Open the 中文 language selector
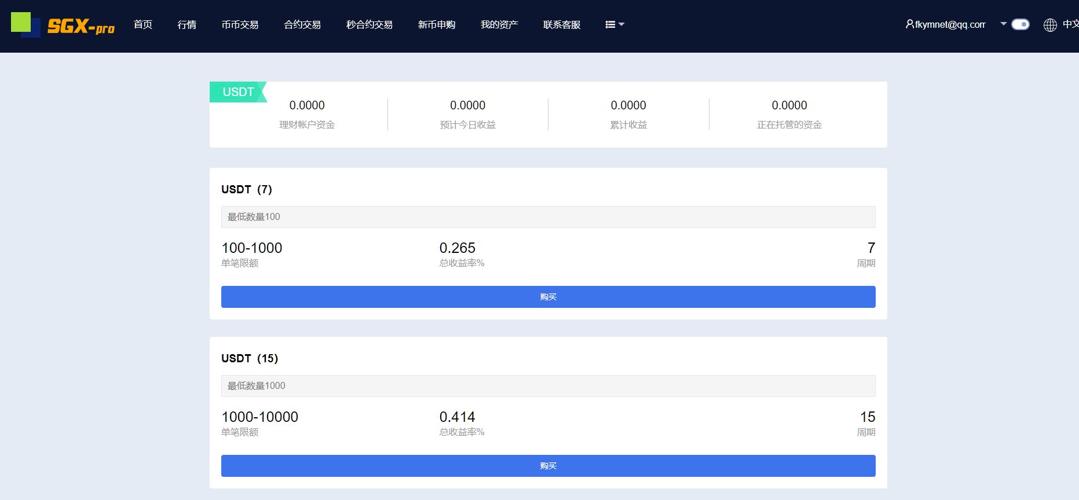1079x500 pixels. 1070,24
